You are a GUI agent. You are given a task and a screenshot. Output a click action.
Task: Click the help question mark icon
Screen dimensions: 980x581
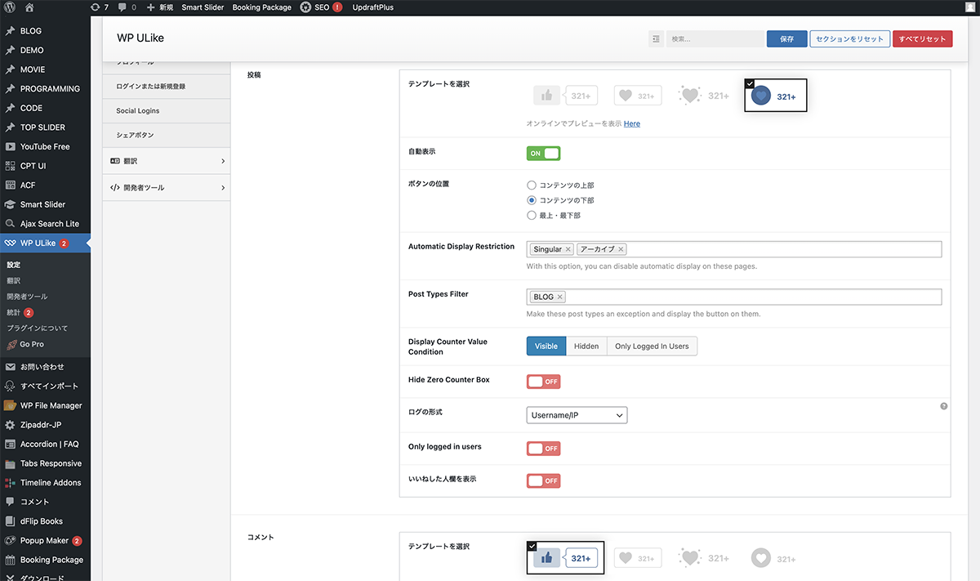(944, 406)
